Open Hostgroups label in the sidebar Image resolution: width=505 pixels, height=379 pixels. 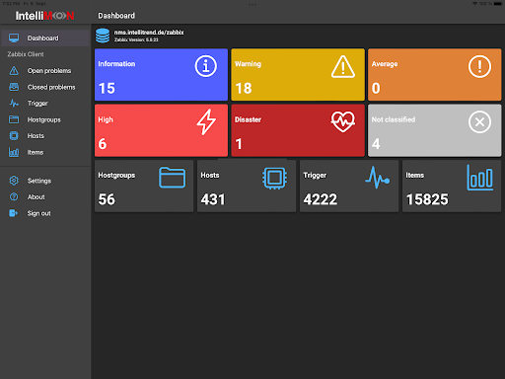click(x=44, y=119)
